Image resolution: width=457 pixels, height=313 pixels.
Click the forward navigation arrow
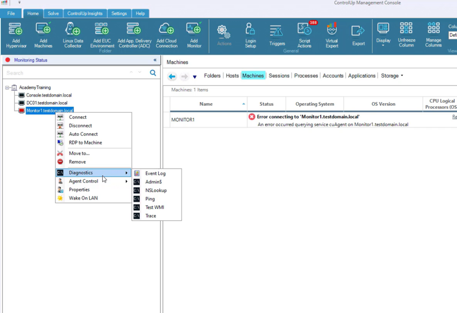click(x=184, y=76)
